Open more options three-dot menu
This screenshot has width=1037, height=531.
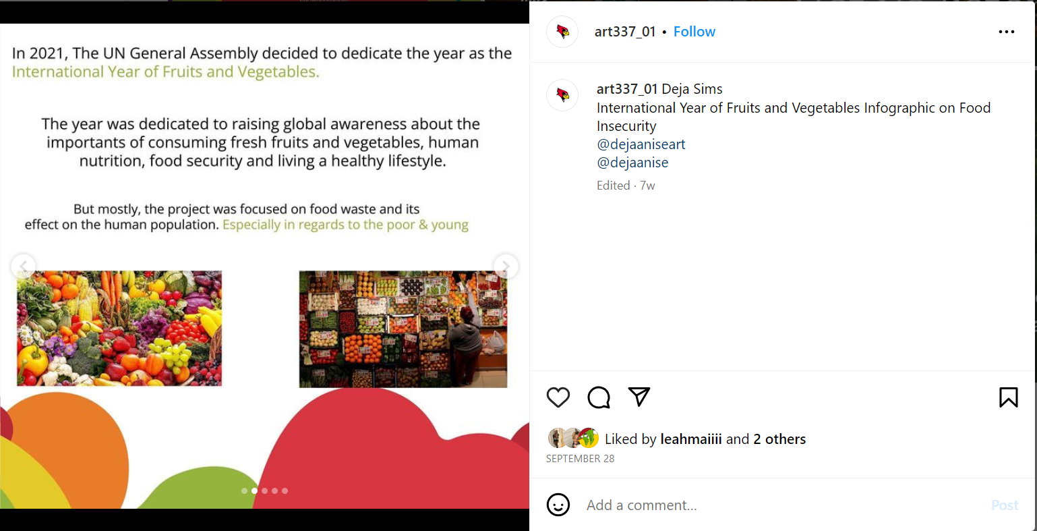[1006, 32]
